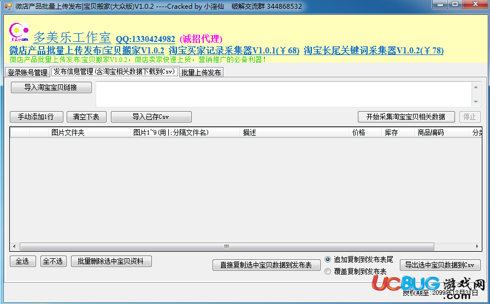
Task: Click the 导入淘宝宝贝链接 button
Action: (x=51, y=87)
